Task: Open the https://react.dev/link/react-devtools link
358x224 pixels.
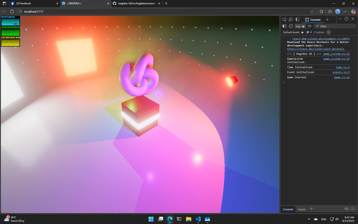Action: pyautogui.click(x=316, y=49)
